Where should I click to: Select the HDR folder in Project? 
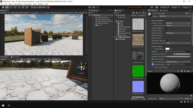[x=121, y=25]
